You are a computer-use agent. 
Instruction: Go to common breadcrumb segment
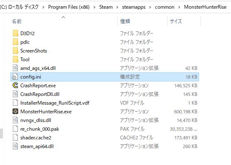click(x=165, y=7)
